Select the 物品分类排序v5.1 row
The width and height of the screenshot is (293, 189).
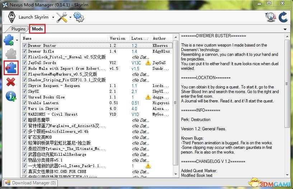97,160
